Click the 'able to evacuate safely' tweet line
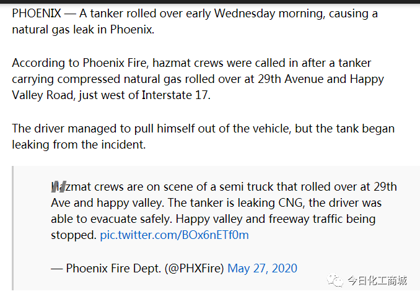Viewport: 420px width, 299px height. [x=213, y=219]
